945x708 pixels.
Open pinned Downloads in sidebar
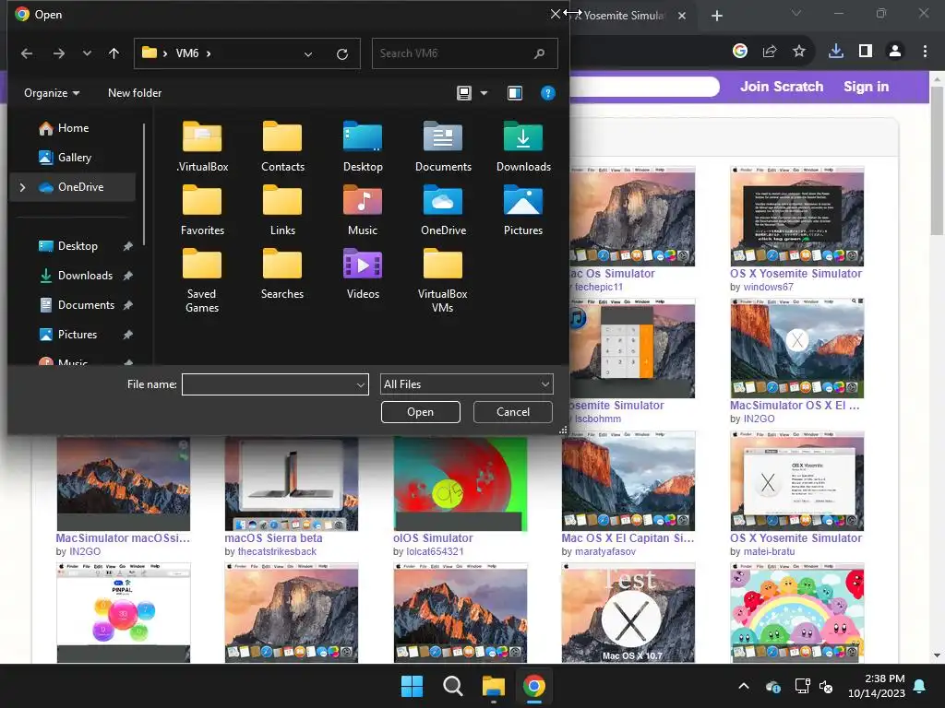85,276
